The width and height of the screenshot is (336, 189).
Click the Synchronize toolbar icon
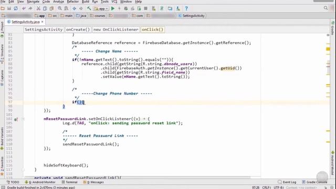click(16, 8)
